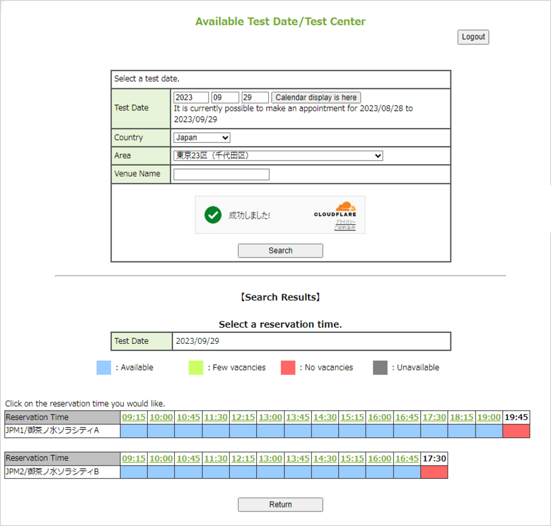Choose the 16:45 time for JPM2 venue

point(406,472)
